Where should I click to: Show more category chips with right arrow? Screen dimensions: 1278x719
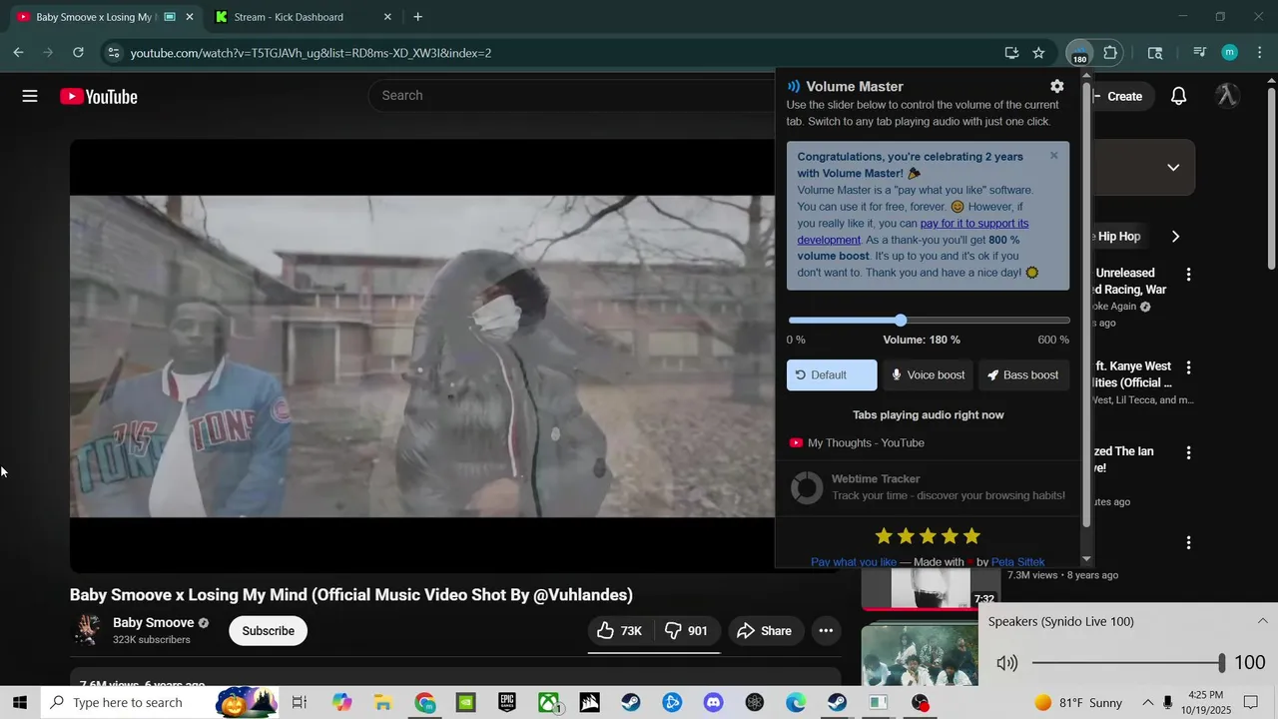(1175, 237)
